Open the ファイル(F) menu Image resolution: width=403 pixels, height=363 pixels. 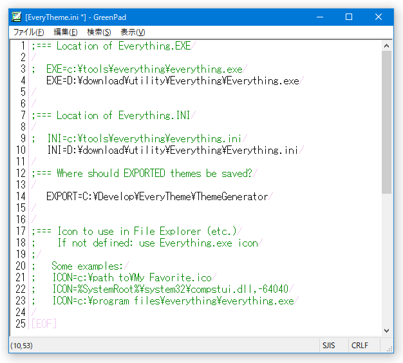click(x=29, y=32)
